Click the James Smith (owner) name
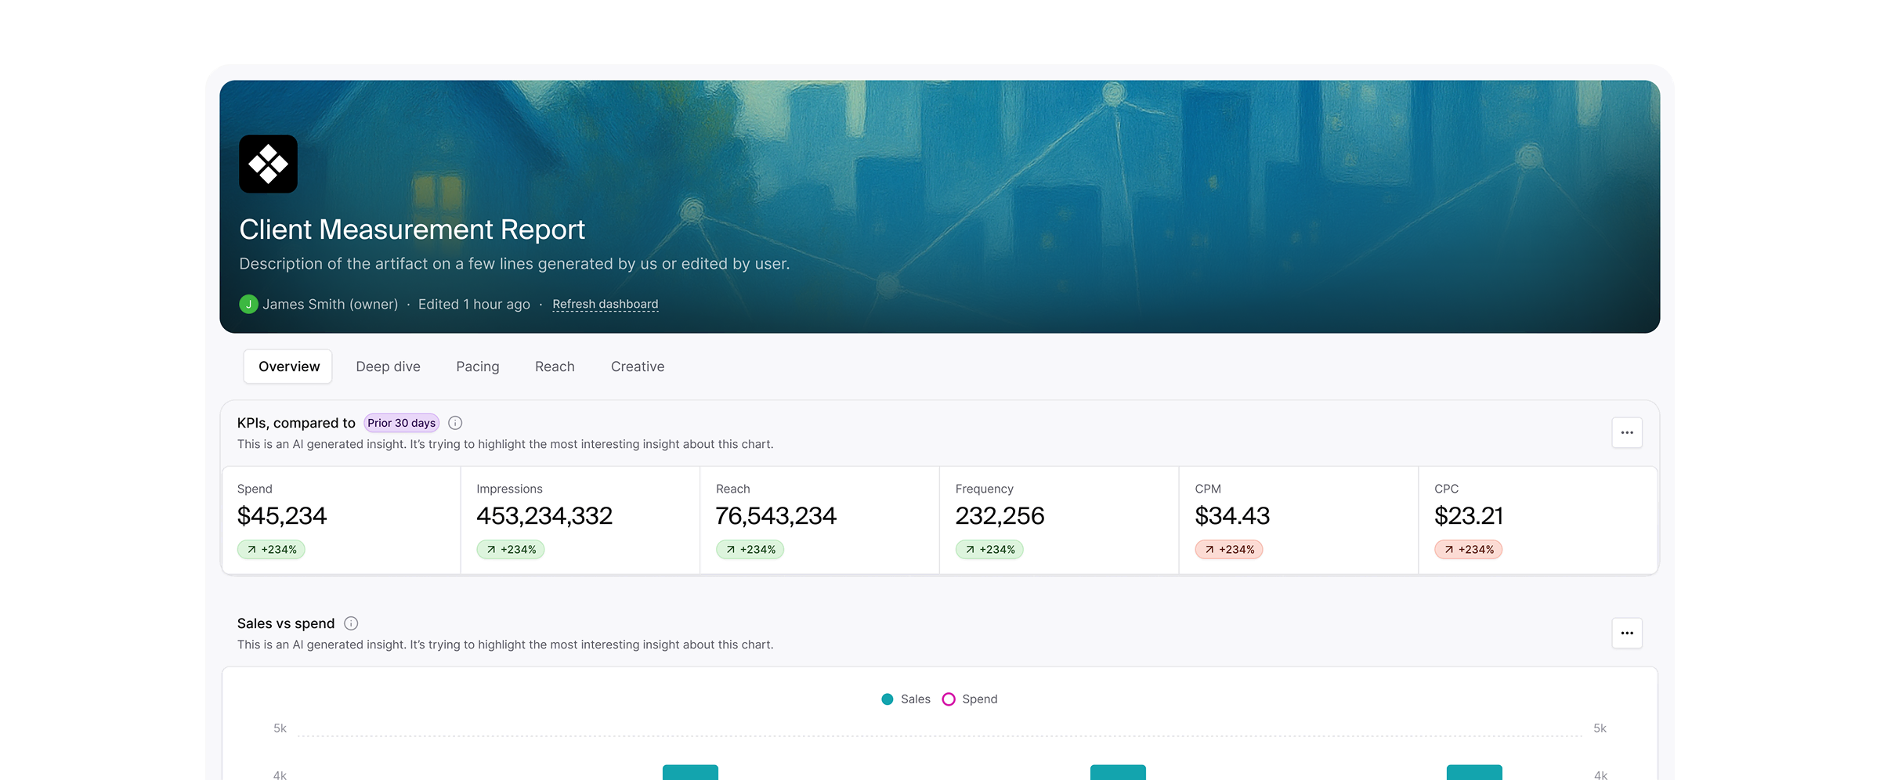This screenshot has height=780, width=1880. pos(331,304)
